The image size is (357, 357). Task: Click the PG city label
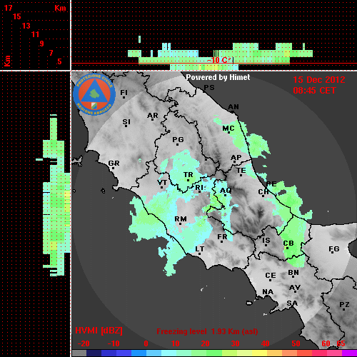coord(178,139)
